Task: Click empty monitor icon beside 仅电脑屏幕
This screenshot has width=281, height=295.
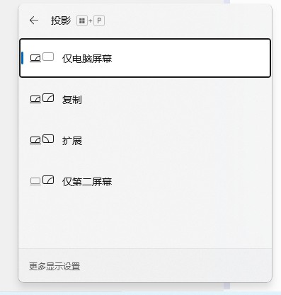Action: [x=48, y=57]
